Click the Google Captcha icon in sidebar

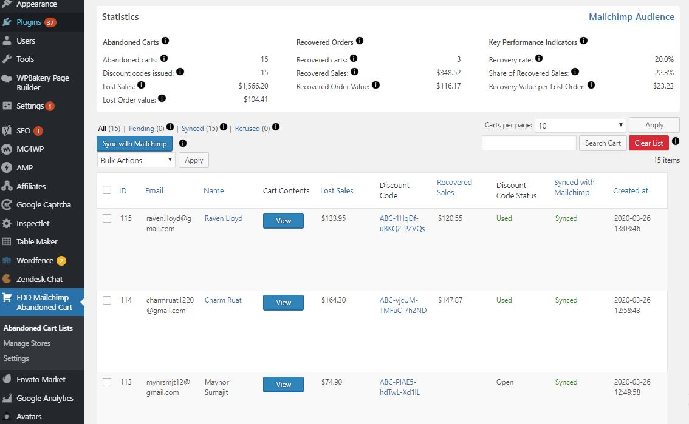tap(7, 205)
